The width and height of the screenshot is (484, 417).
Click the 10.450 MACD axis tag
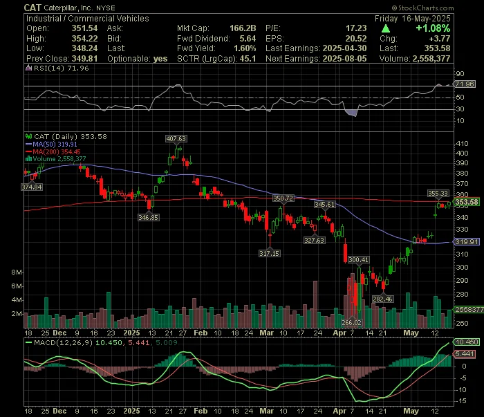467,342
